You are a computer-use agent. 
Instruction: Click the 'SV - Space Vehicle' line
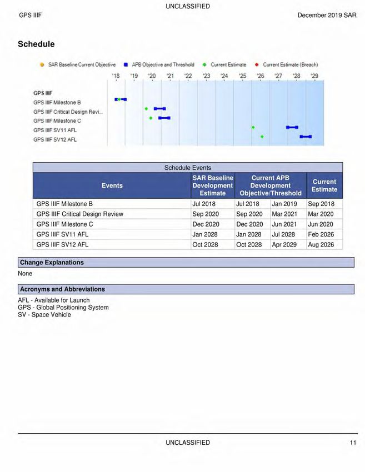[x=44, y=314]
